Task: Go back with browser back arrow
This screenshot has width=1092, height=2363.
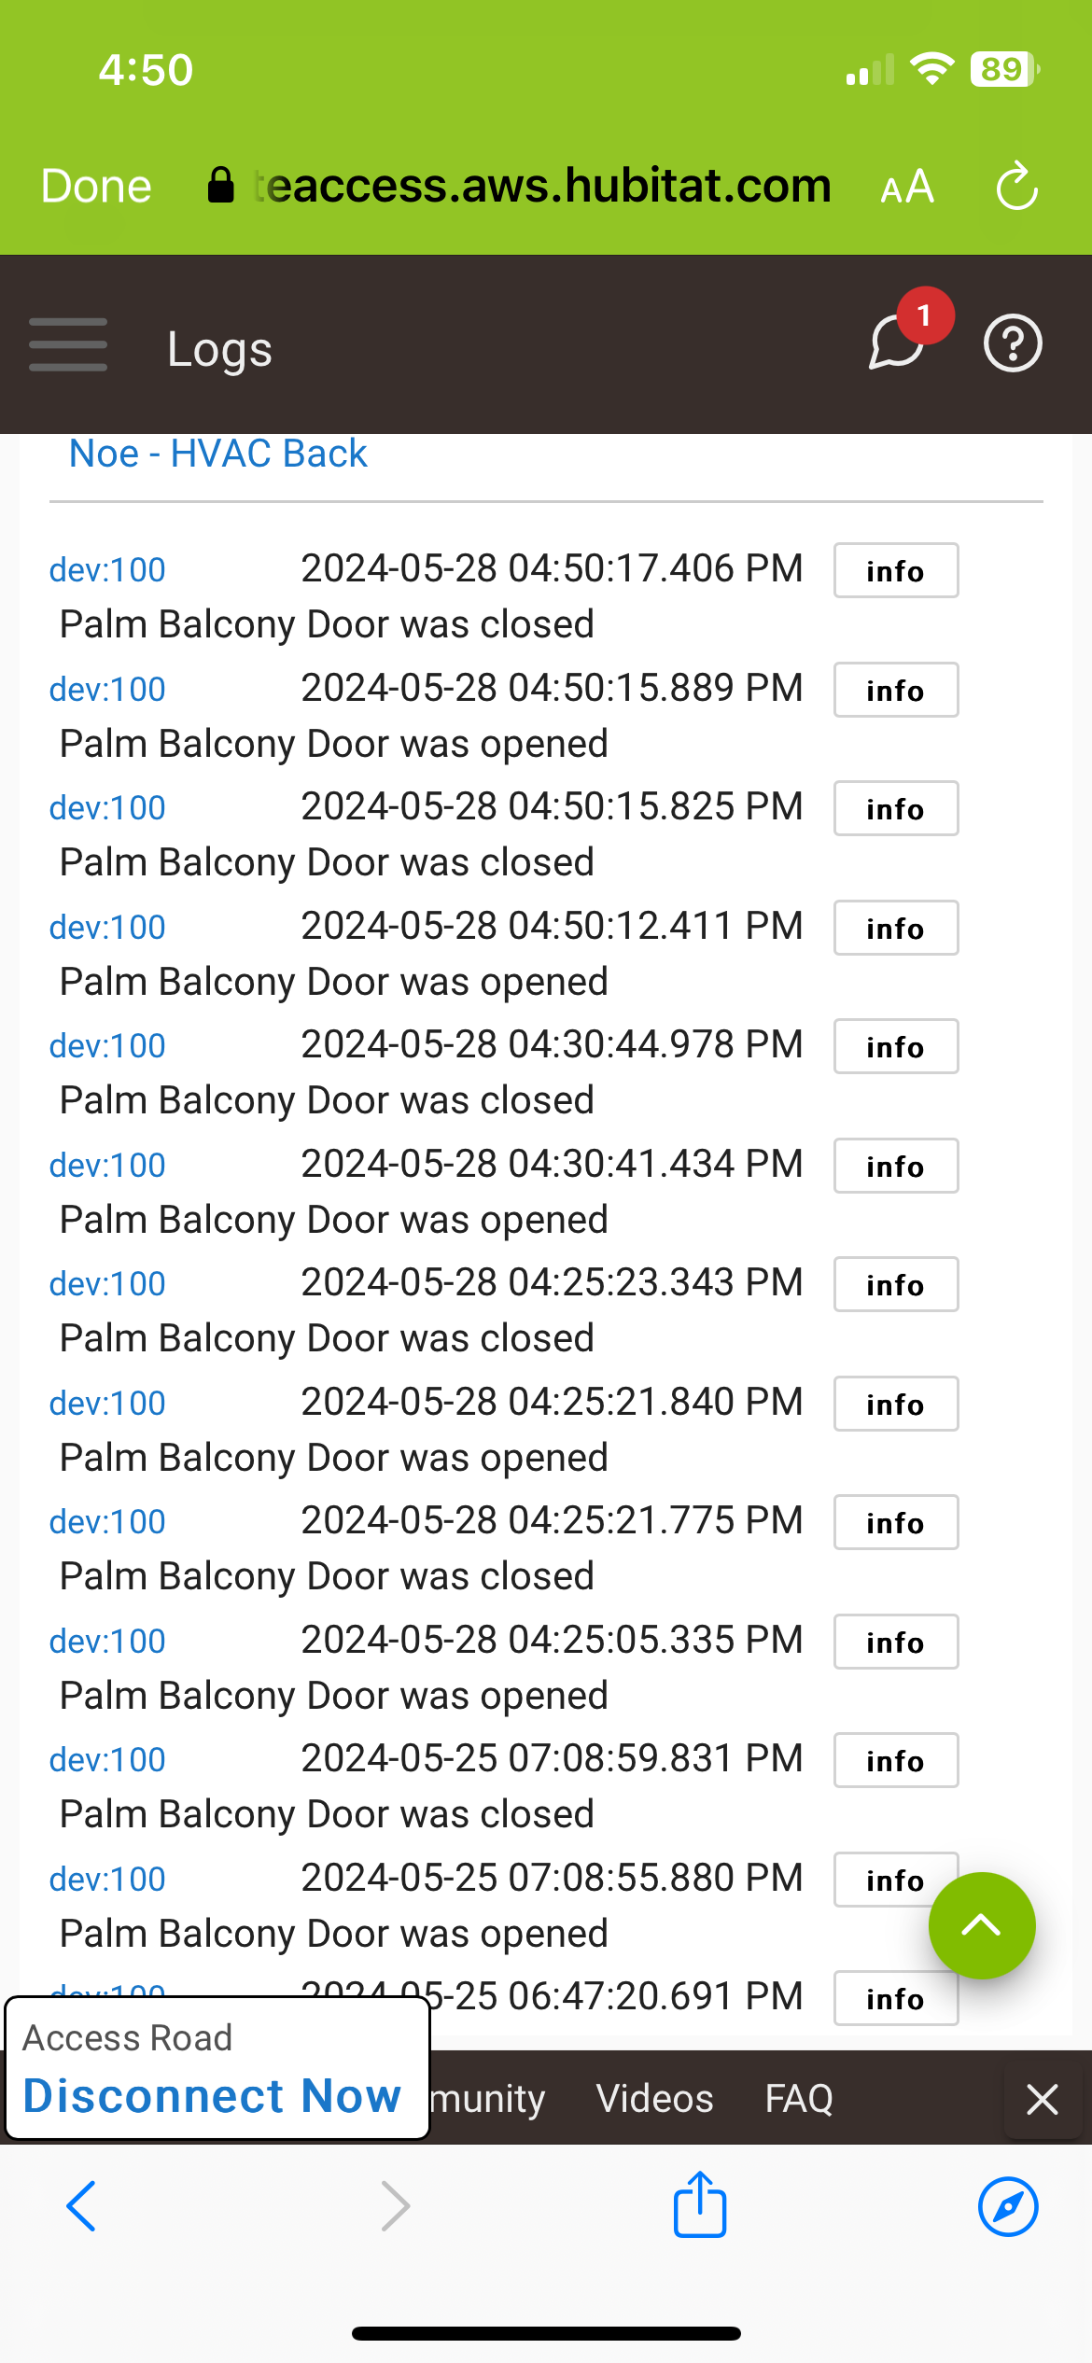Action: pos(82,2206)
